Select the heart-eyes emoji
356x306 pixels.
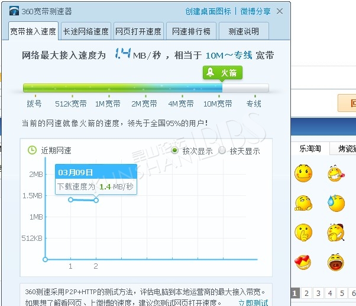coord(303,262)
